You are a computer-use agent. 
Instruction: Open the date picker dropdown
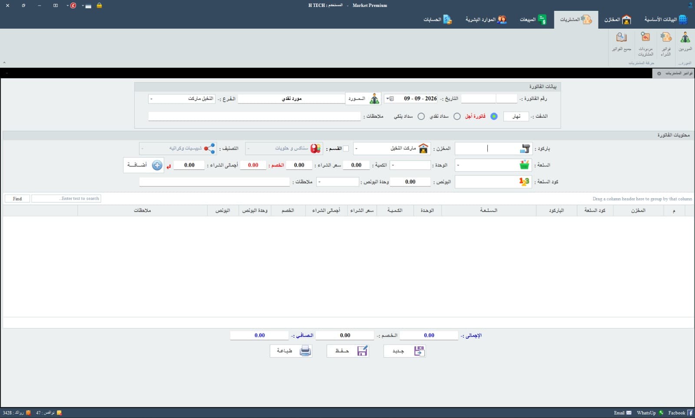pos(388,99)
